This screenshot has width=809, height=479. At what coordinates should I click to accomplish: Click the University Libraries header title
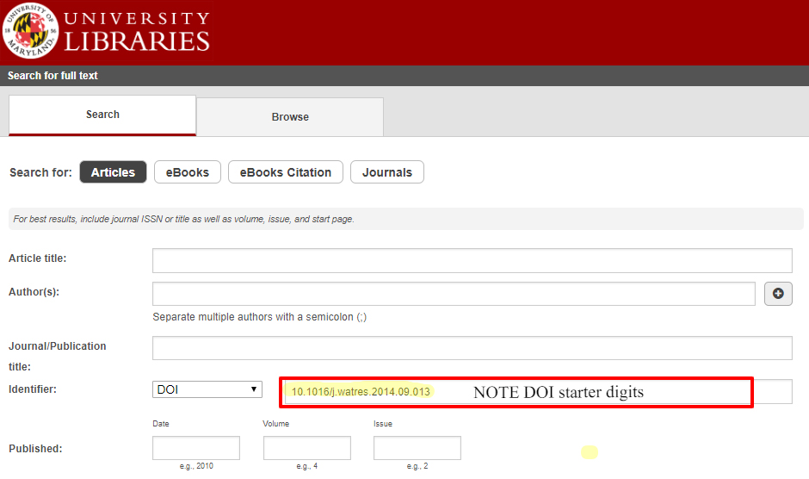[137, 32]
